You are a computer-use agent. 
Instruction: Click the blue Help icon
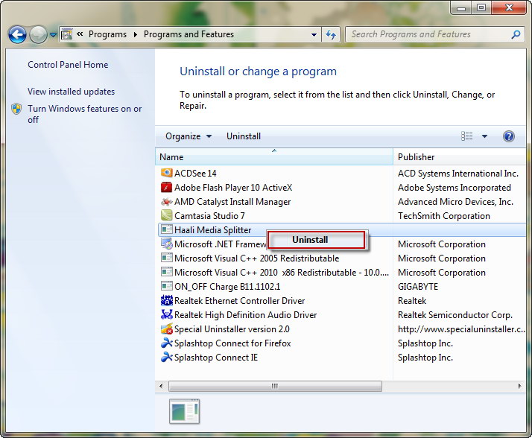point(509,136)
